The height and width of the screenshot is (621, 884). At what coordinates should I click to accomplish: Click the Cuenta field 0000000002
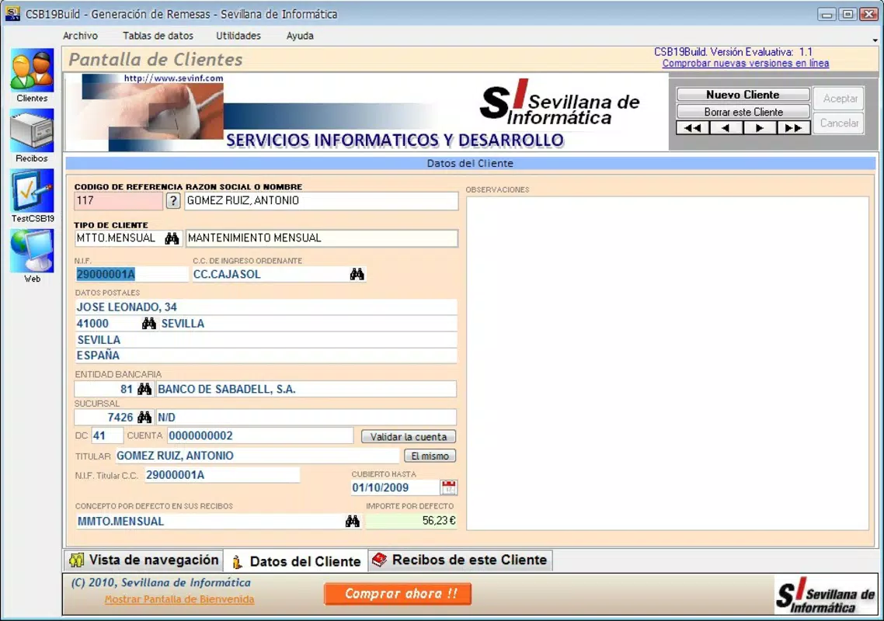(x=260, y=435)
